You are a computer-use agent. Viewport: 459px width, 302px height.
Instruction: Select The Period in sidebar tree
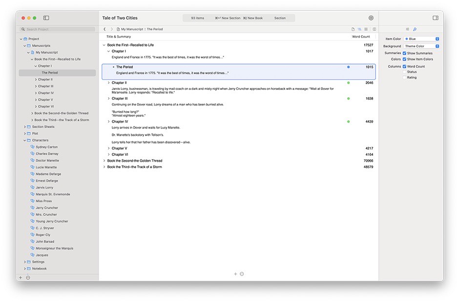pos(57,73)
